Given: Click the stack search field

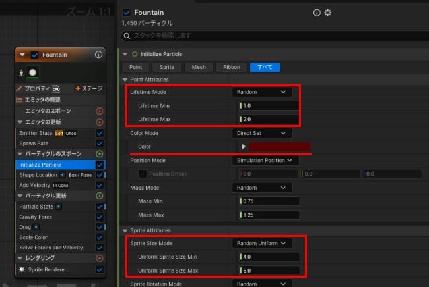Looking at the screenshot, I should 275,36.
